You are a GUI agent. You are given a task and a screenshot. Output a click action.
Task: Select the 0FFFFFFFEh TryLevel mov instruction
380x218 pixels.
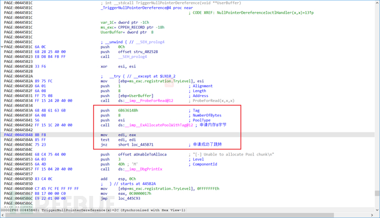click(x=160, y=189)
